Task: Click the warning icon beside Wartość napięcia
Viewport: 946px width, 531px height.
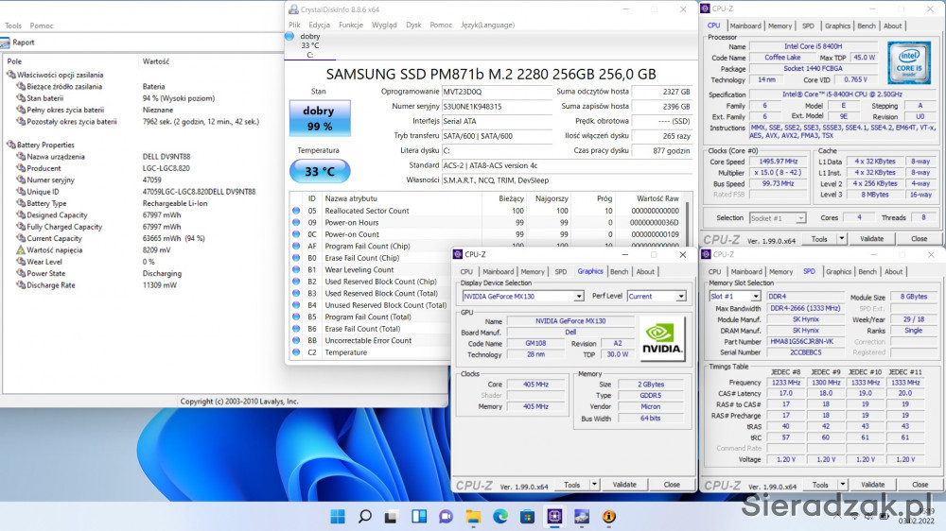Action: [20, 250]
